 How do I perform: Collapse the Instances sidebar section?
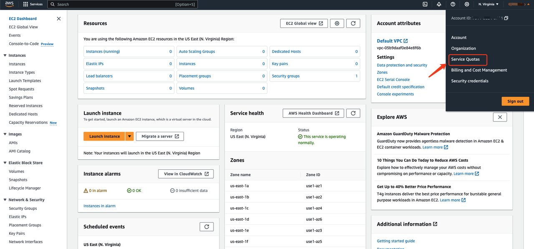coord(5,55)
